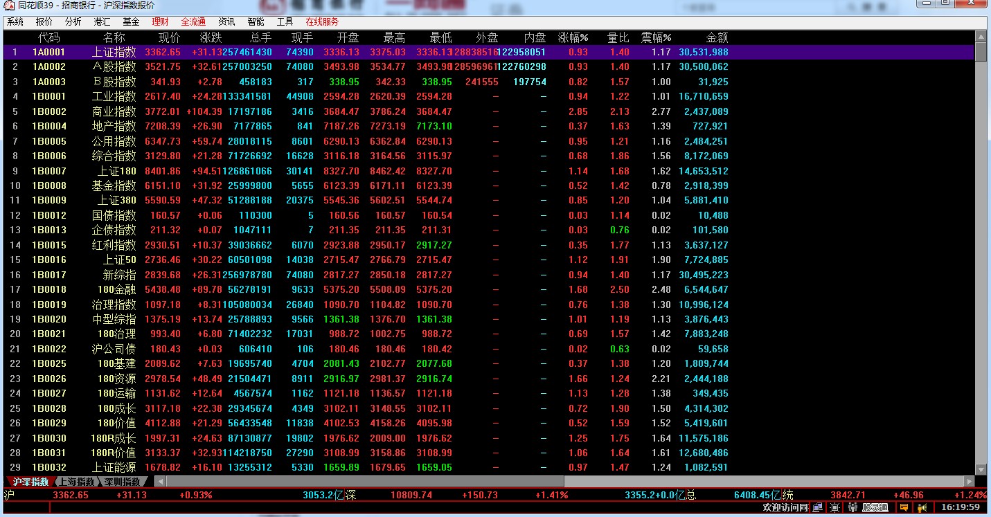Open the orange message notification icon
Image resolution: width=991 pixels, height=517 pixels.
904,508
